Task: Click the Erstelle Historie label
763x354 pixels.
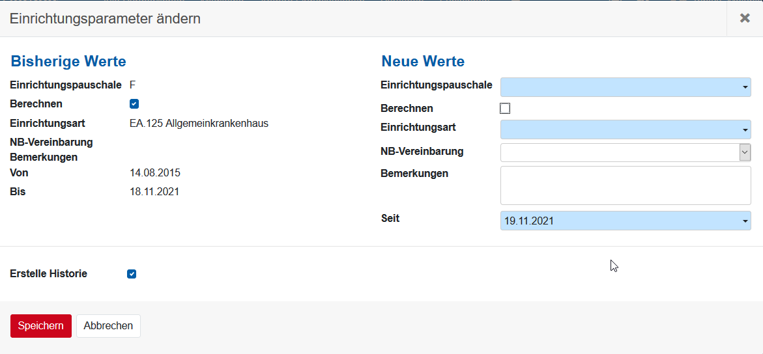Action: pyautogui.click(x=49, y=274)
